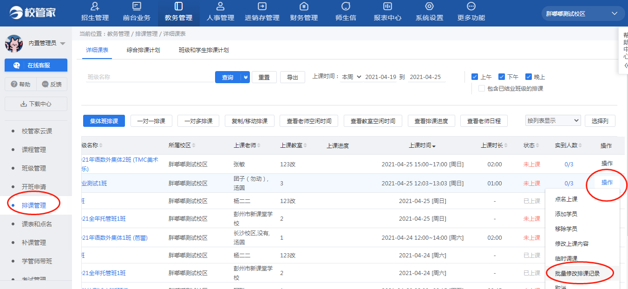
Task: Open the 师生信 messaging icon
Action: click(346, 7)
